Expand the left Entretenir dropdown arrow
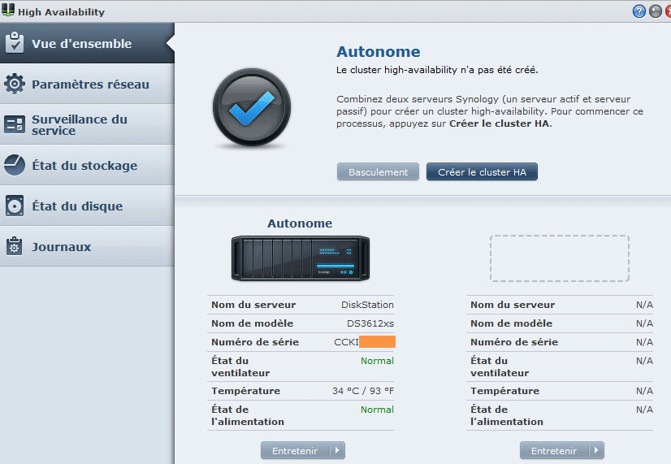 [x=337, y=450]
